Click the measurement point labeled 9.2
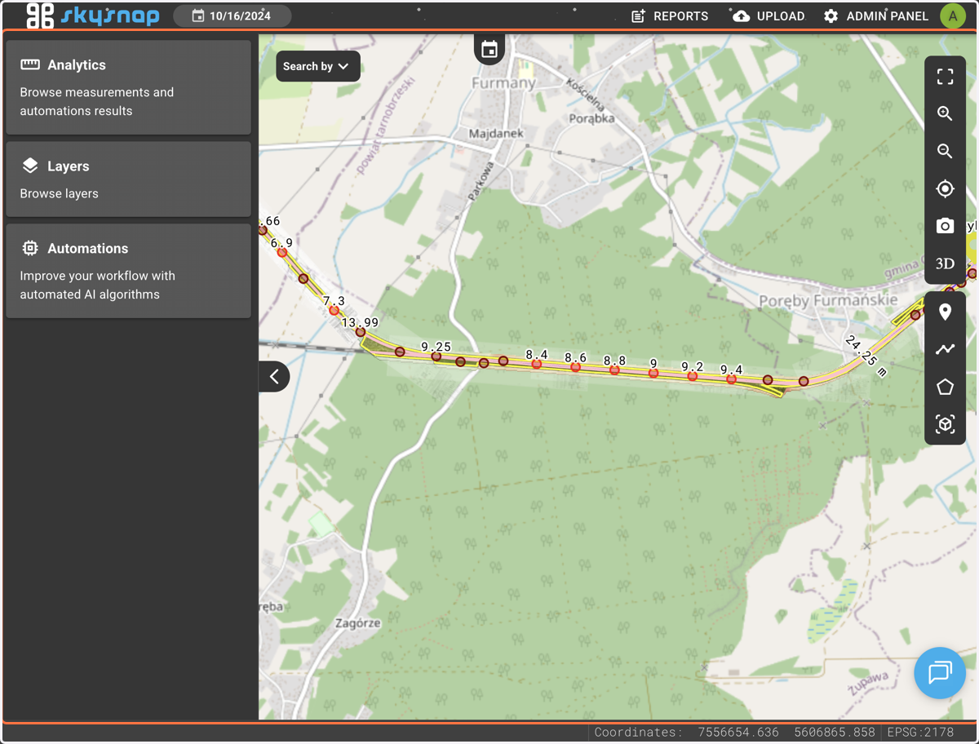 pyautogui.click(x=692, y=376)
